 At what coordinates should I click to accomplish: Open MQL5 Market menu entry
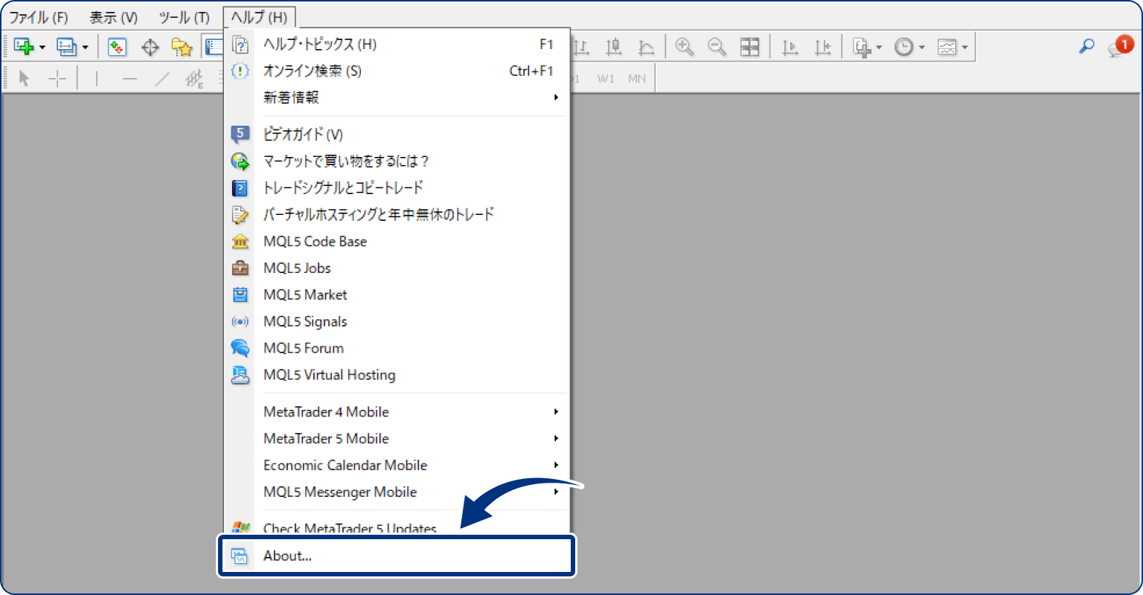(397, 295)
